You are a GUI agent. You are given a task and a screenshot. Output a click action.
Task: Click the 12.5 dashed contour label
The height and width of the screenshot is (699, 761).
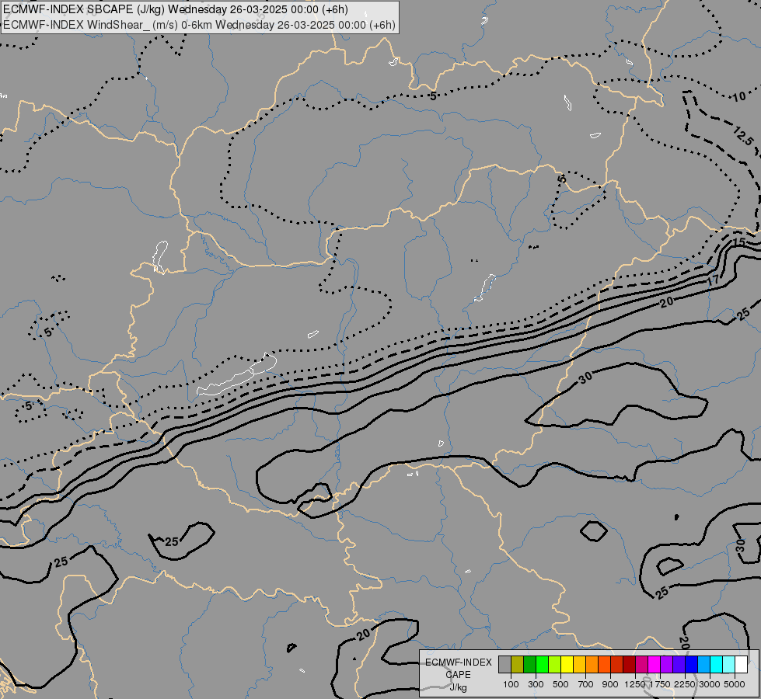(x=744, y=136)
